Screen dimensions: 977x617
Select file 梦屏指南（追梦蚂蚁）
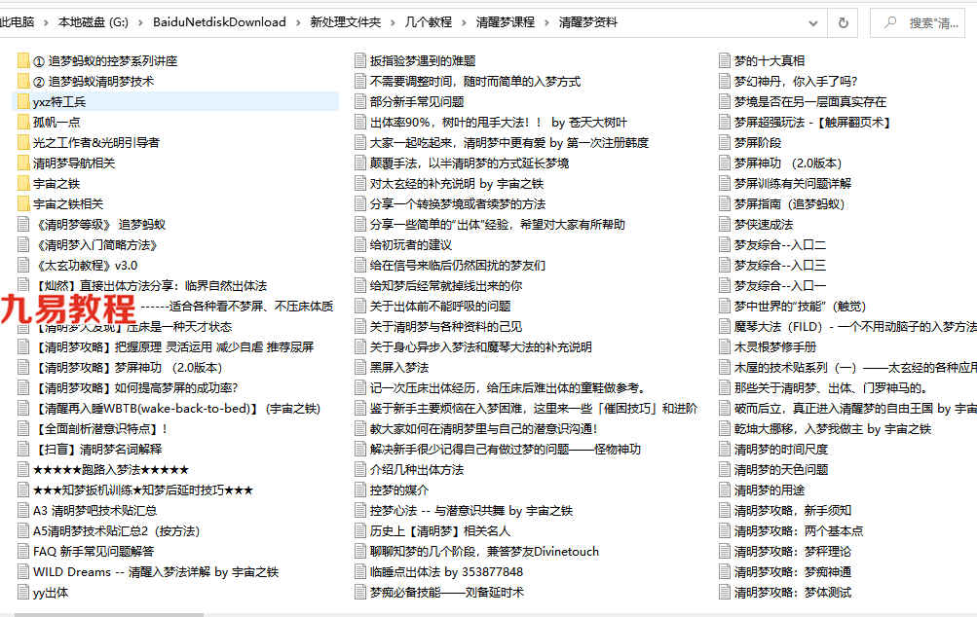(x=789, y=204)
